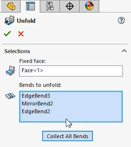Viewport: 131px width, 147px height.
Task: Click the Bends to unfold icon
Action: pyautogui.click(x=10, y=96)
